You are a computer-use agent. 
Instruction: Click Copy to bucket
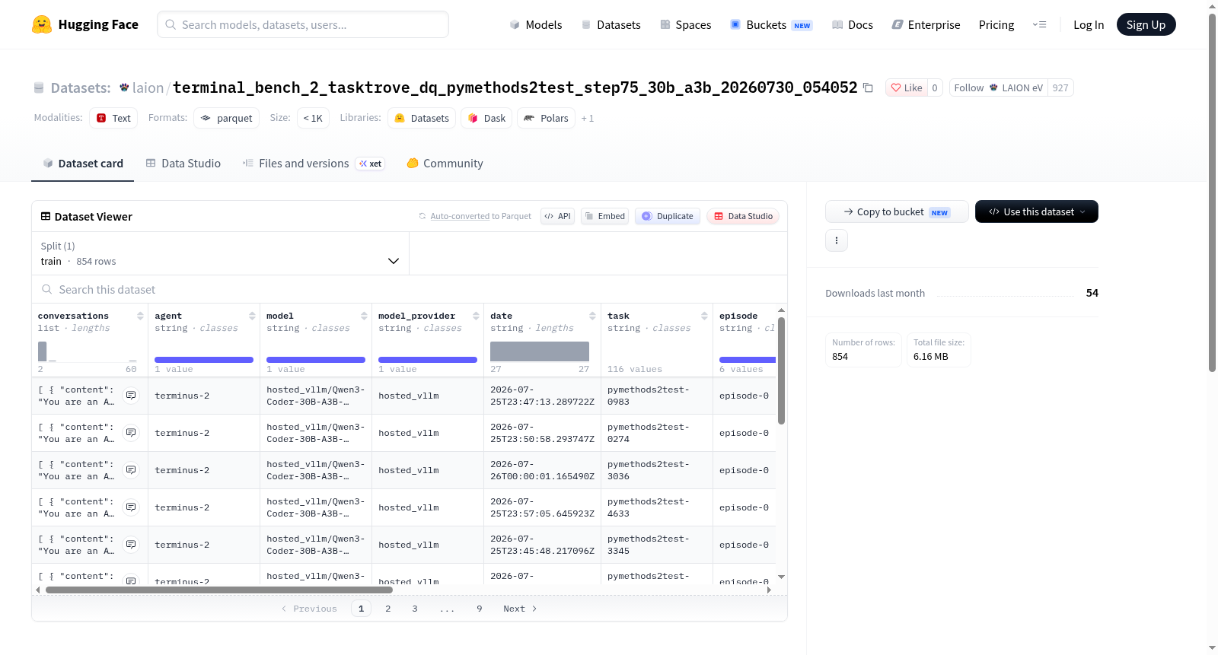click(x=897, y=211)
